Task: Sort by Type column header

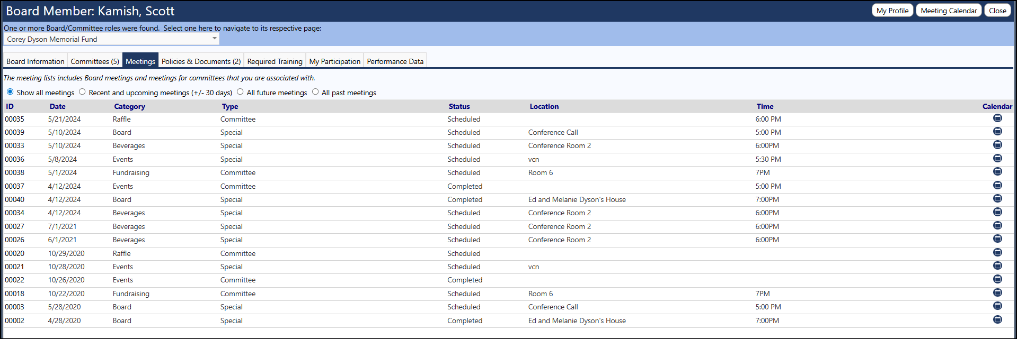Action: point(230,106)
